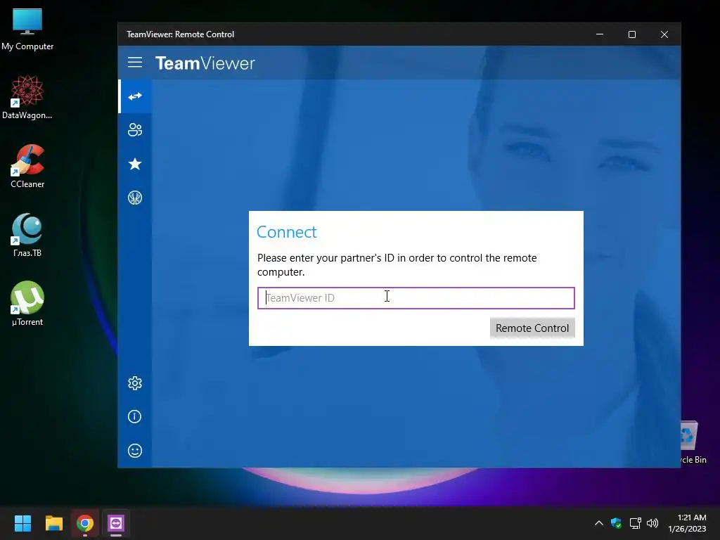This screenshot has width=720, height=540.
Task: Select the CCleaner desktop shortcut
Action: pos(27,167)
